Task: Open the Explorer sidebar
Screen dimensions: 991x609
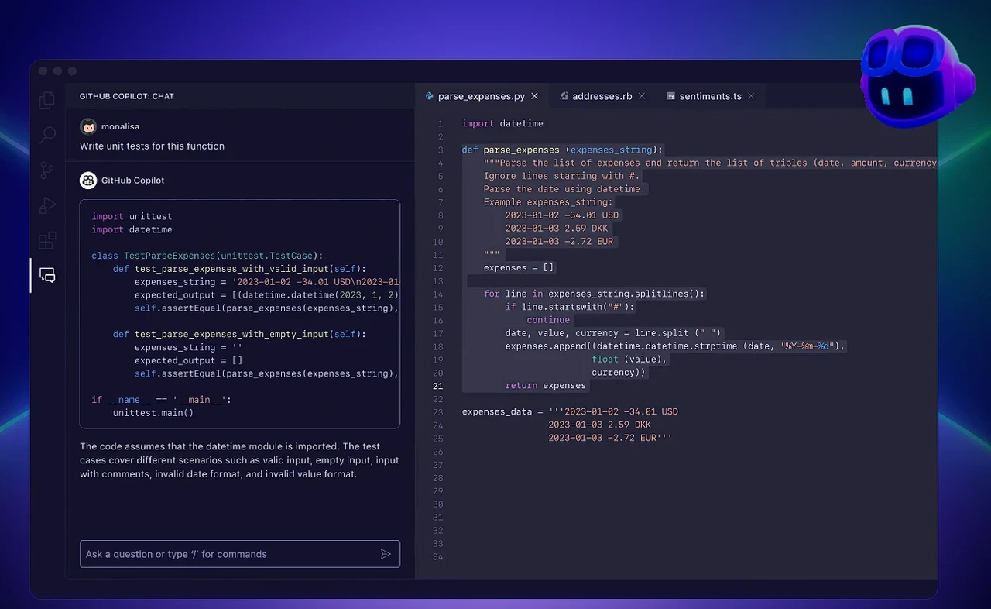Action: click(46, 100)
